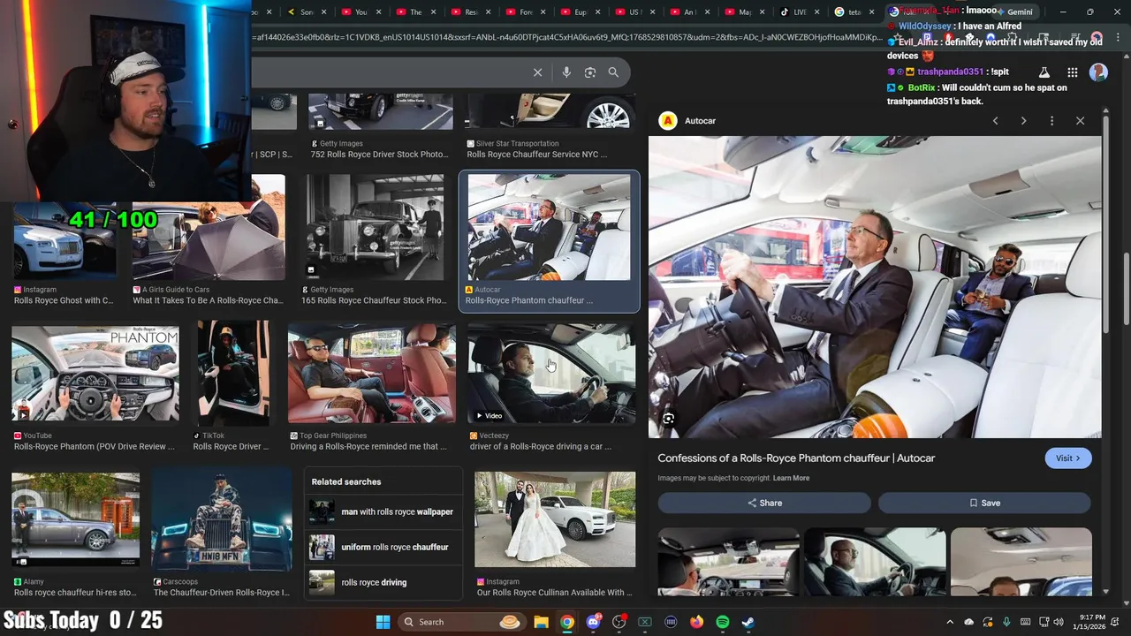Open 'A Girls Guide to Cars' umbrella result

pos(209,228)
